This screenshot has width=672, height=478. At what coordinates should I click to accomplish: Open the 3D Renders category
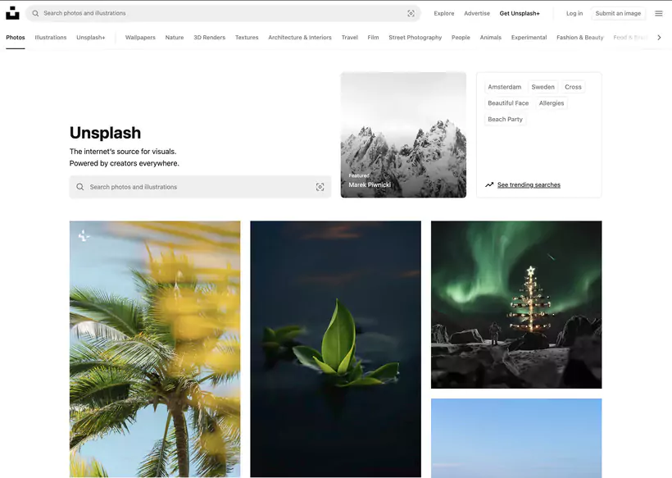(209, 37)
